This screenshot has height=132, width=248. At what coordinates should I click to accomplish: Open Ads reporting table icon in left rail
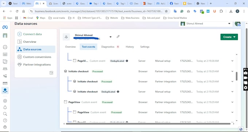(5, 55)
